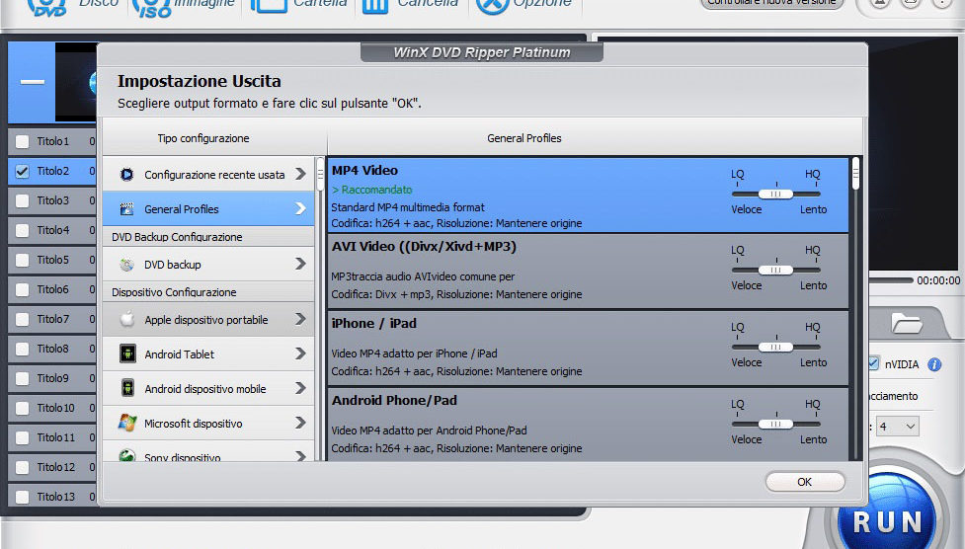Expand Sony dispositivo arrow

coord(300,455)
